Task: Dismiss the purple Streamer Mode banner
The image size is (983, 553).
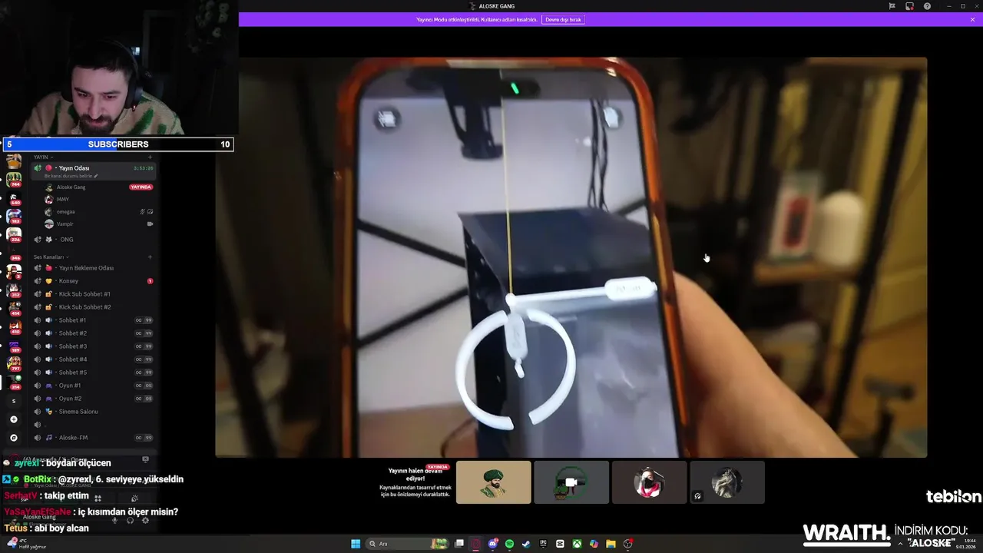Action: coord(973,19)
